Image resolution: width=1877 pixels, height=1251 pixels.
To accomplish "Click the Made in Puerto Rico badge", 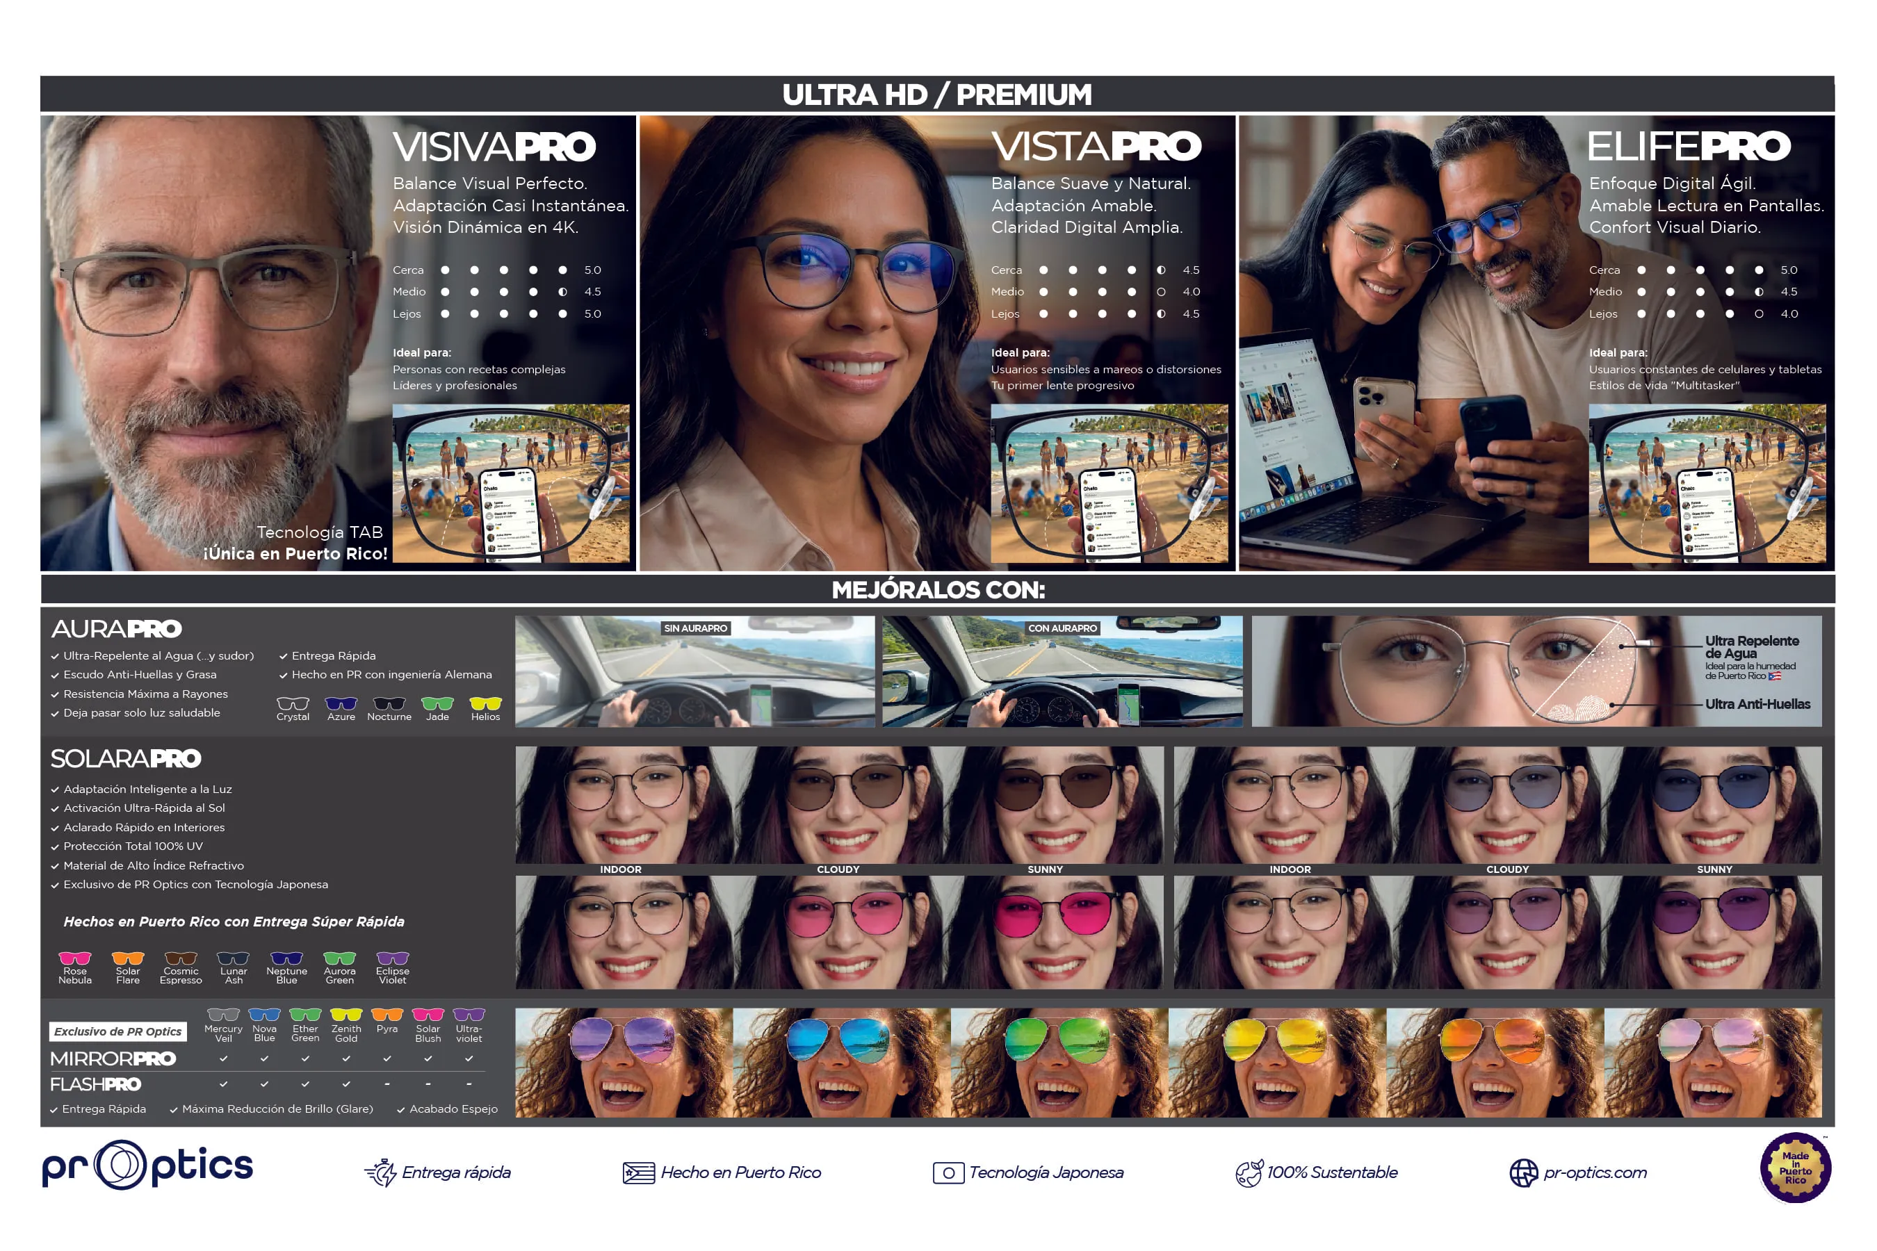I will [1796, 1167].
